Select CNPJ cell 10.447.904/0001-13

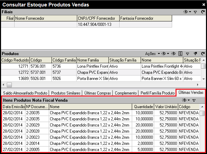(98, 24)
